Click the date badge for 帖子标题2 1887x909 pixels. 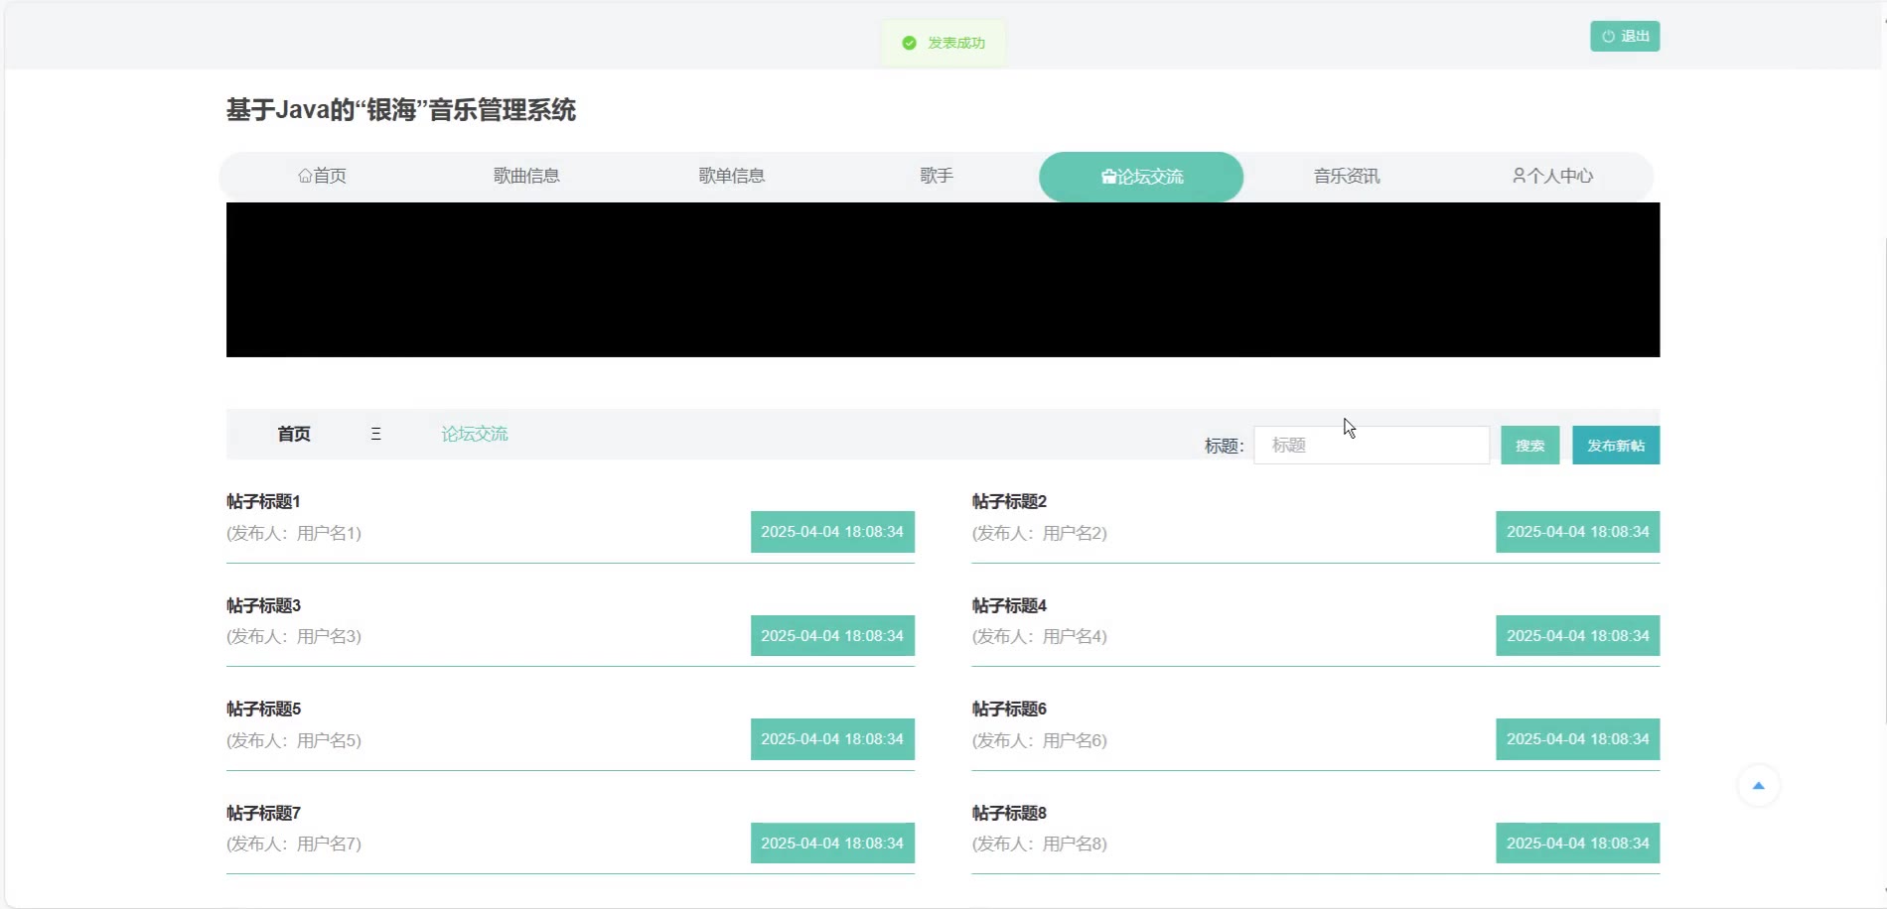[1578, 532]
